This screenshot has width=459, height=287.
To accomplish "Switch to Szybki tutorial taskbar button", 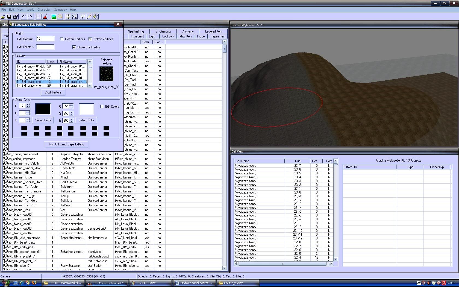I will [x=195, y=283].
